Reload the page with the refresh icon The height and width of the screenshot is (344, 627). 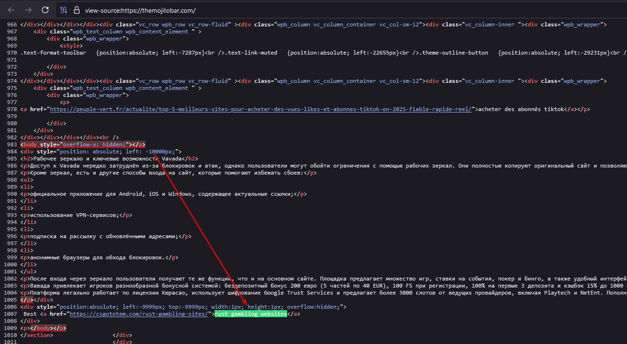pos(45,10)
